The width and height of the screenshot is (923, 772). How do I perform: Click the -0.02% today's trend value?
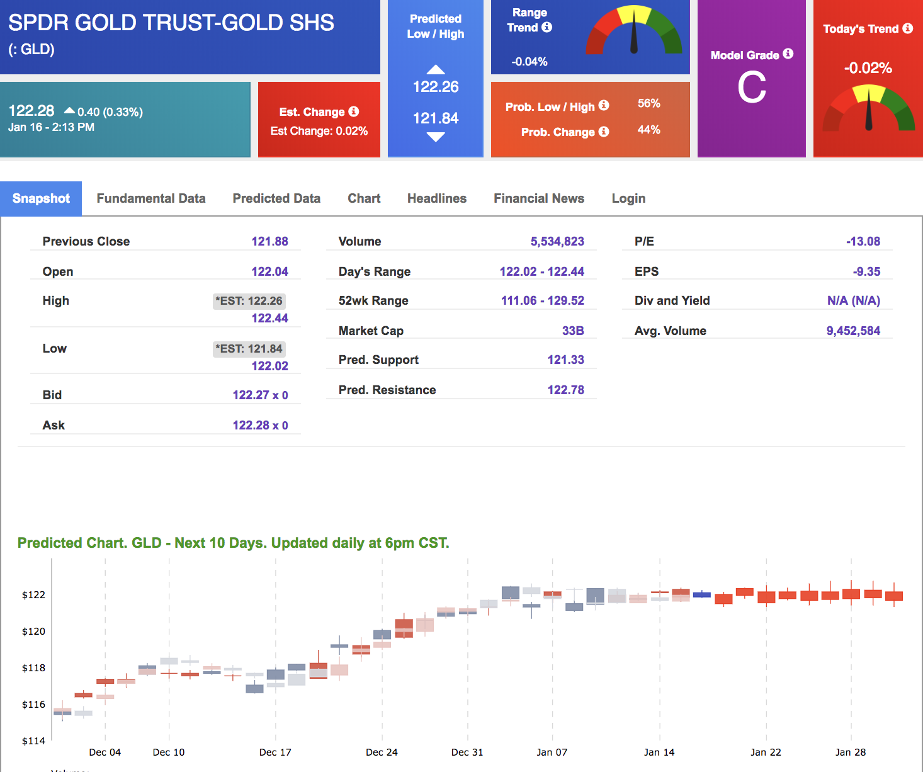pyautogui.click(x=868, y=68)
